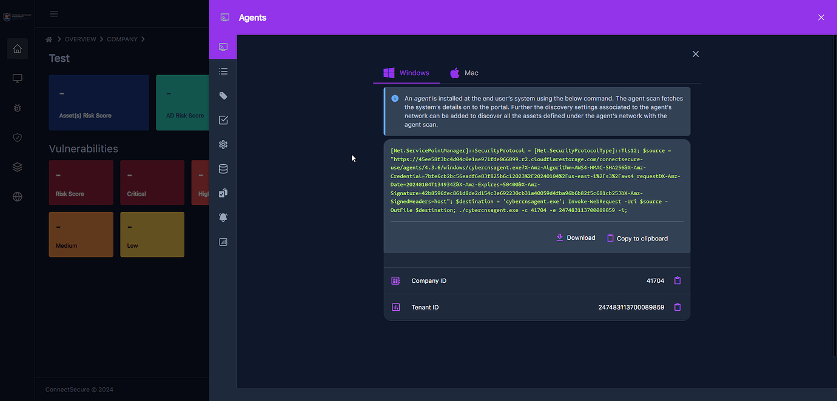Select the bar chart icon in the sidebar
Image resolution: width=837 pixels, height=401 pixels.
pos(223,241)
